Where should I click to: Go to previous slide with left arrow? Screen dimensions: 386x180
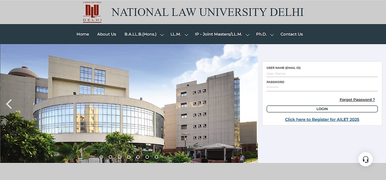click(9, 104)
